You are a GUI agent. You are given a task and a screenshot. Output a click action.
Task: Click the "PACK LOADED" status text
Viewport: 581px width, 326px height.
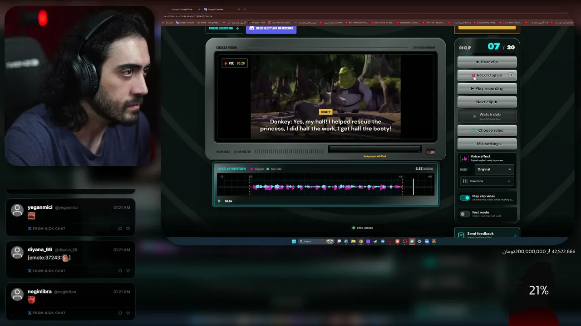[x=365, y=228]
